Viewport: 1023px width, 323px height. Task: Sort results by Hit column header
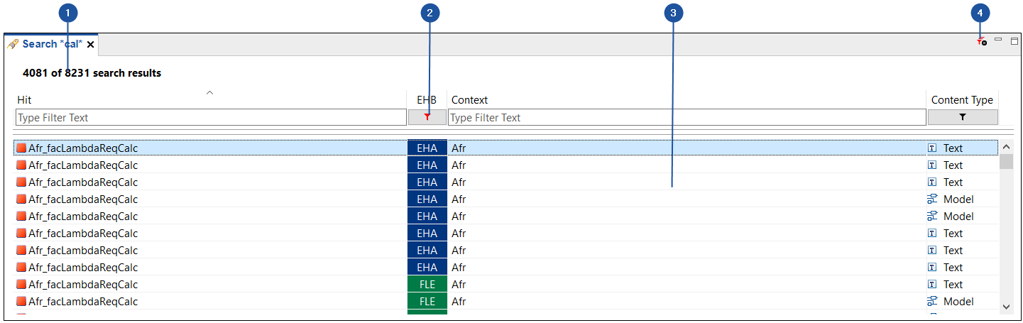pos(25,100)
